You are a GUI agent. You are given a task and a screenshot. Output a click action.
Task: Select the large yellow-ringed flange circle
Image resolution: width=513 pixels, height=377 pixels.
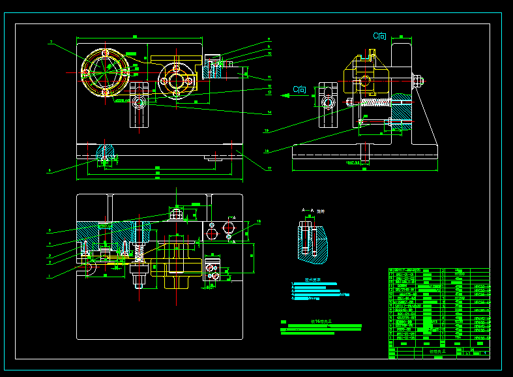(x=105, y=72)
